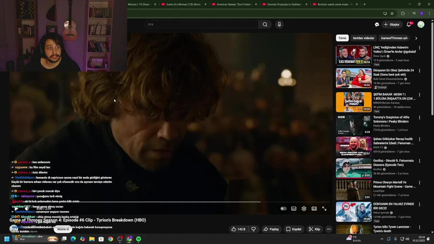Like the video (142 B)
Image resolution: width=434 pixels, height=244 pixels.
click(x=238, y=229)
